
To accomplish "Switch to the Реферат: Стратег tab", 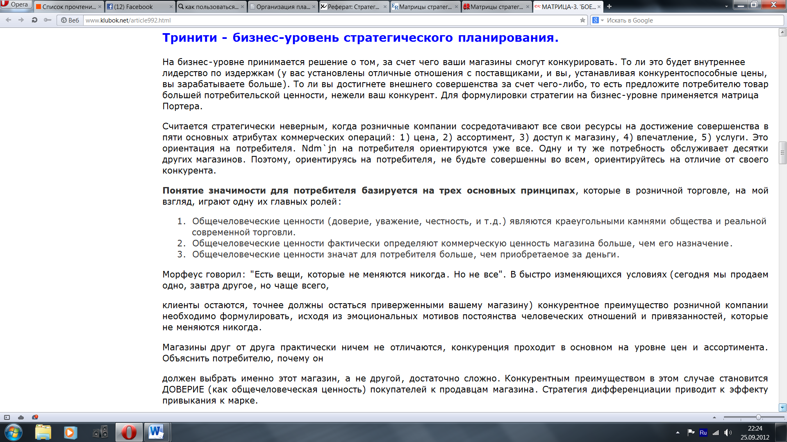I will (x=354, y=7).
